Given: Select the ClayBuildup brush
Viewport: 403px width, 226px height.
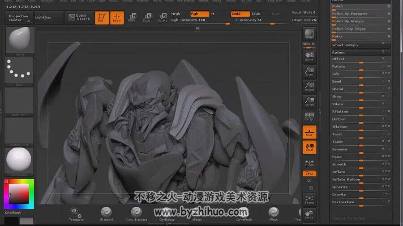Looking at the screenshot, I should pyautogui.click(x=167, y=214).
